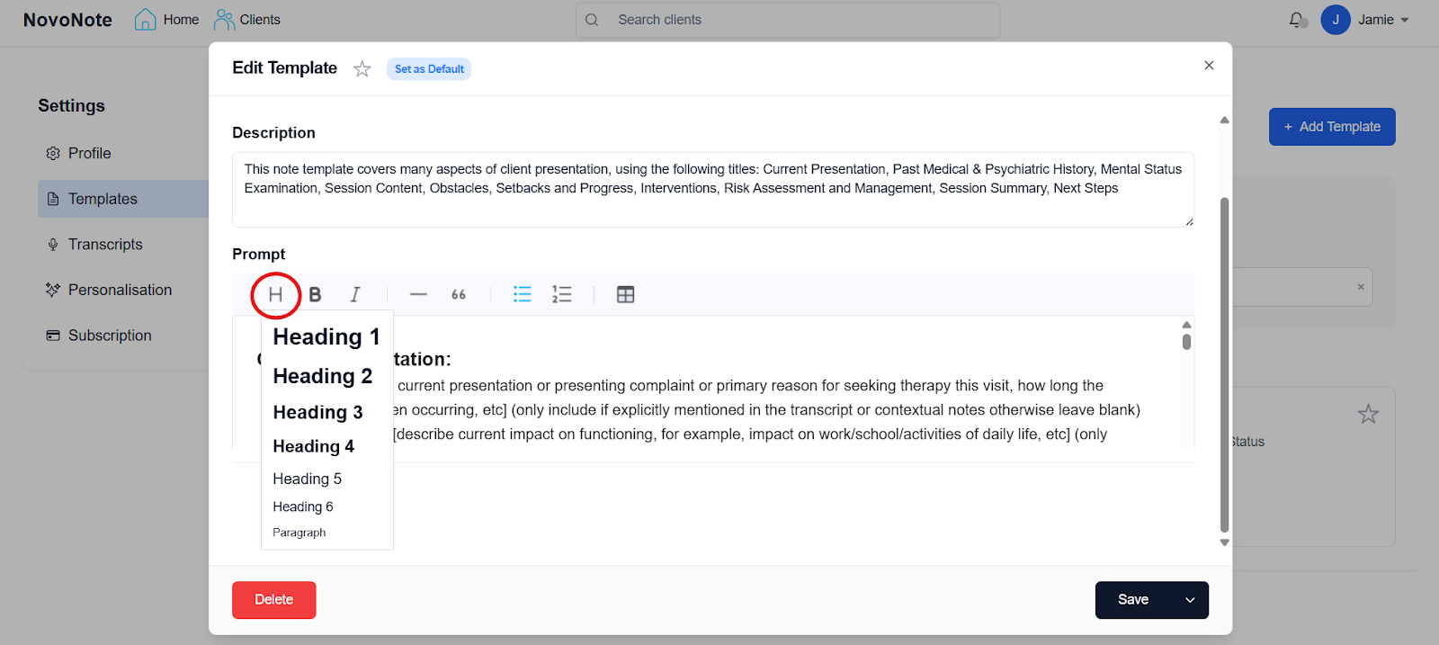Open the notifications bell

tap(1296, 20)
